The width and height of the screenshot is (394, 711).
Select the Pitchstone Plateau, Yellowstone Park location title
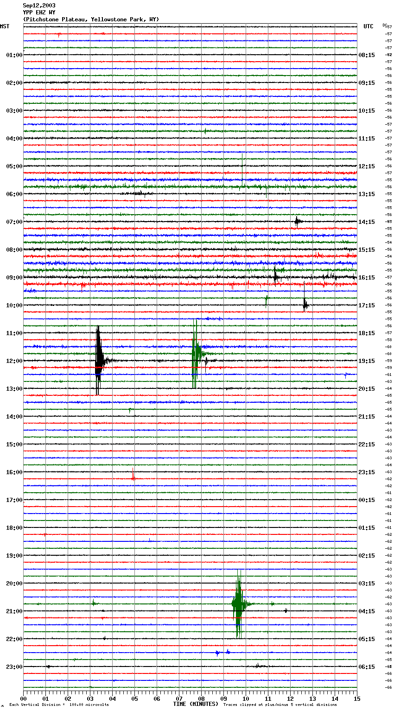(x=91, y=19)
